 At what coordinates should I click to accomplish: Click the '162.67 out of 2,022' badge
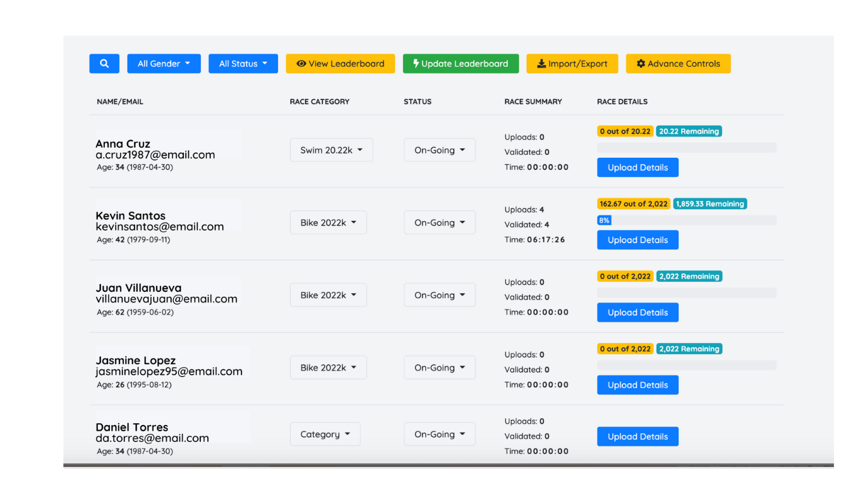tap(634, 204)
